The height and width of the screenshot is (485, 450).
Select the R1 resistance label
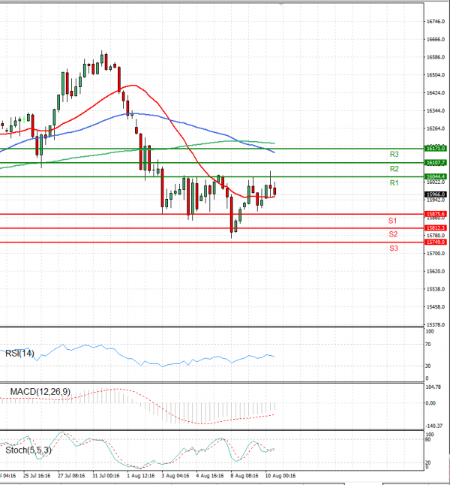[394, 183]
